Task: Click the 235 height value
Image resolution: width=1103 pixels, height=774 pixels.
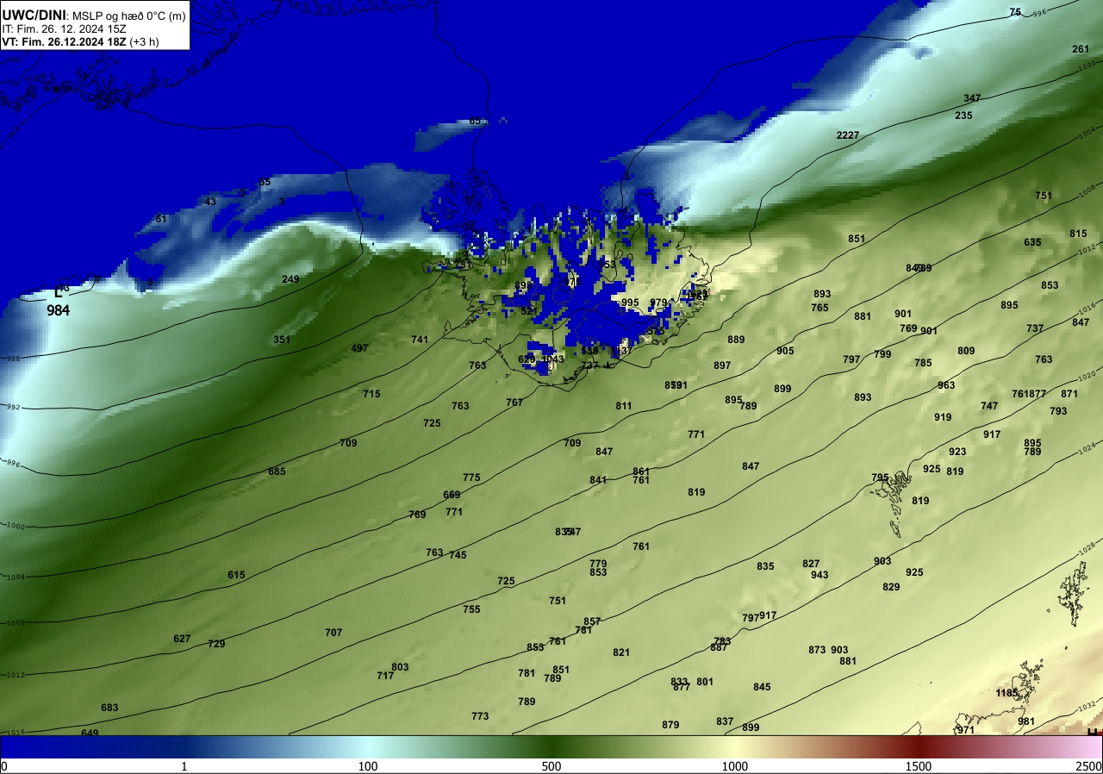Action: point(964,115)
